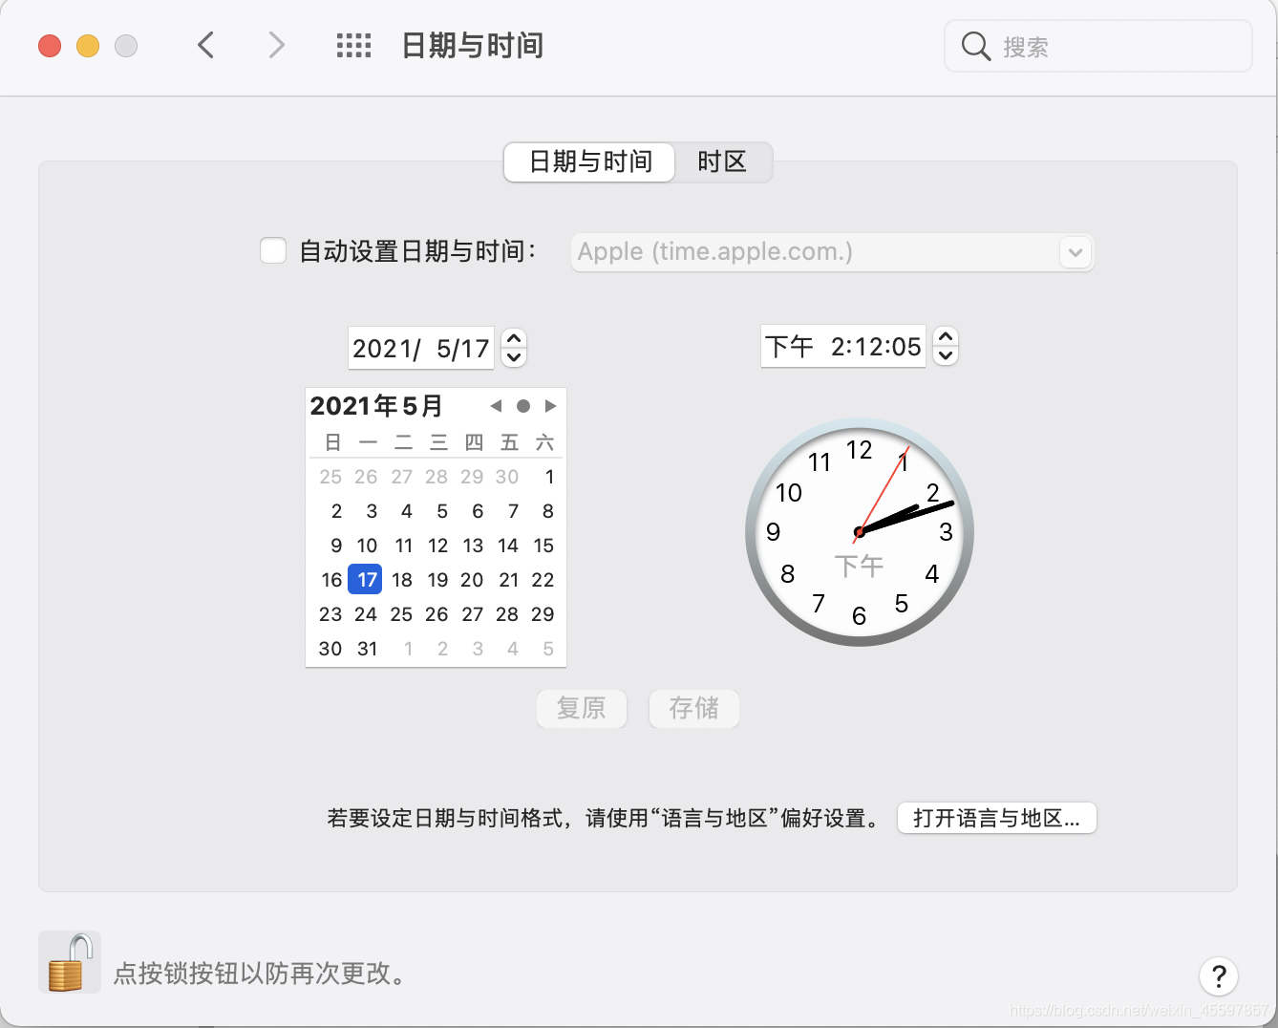Select May 24 in calendar
The height and width of the screenshot is (1028, 1278).
[366, 614]
